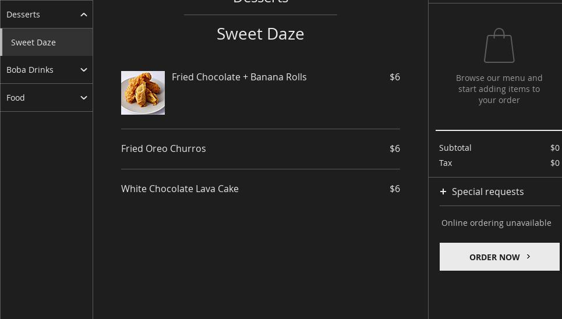This screenshot has height=319, width=562.
Task: Click the $6 price for White Chocolate Lava Cake
Action: 395,189
